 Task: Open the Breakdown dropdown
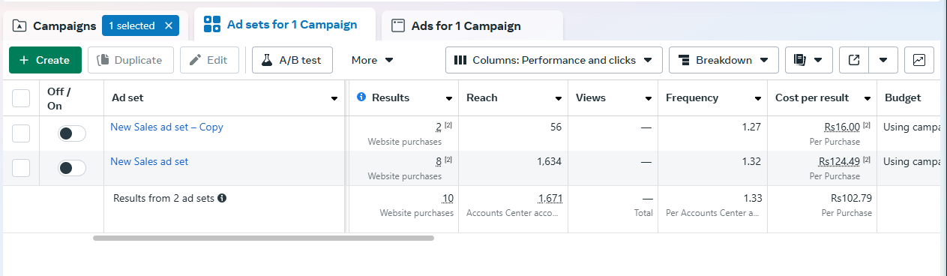(x=724, y=60)
